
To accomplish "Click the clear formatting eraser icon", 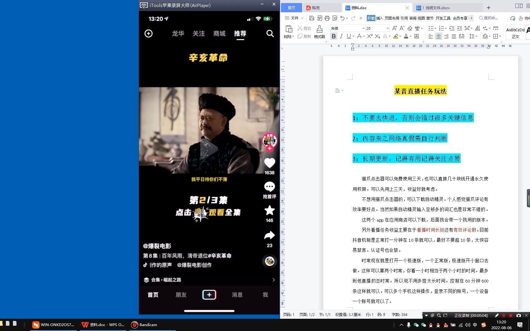I will [x=410, y=28].
